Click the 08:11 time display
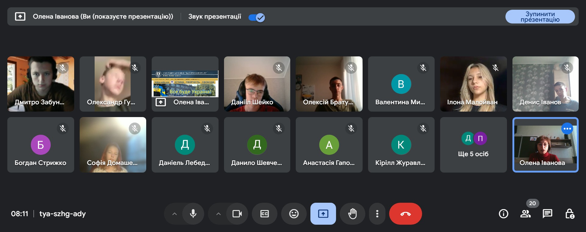The height and width of the screenshot is (232, 586). click(x=20, y=214)
